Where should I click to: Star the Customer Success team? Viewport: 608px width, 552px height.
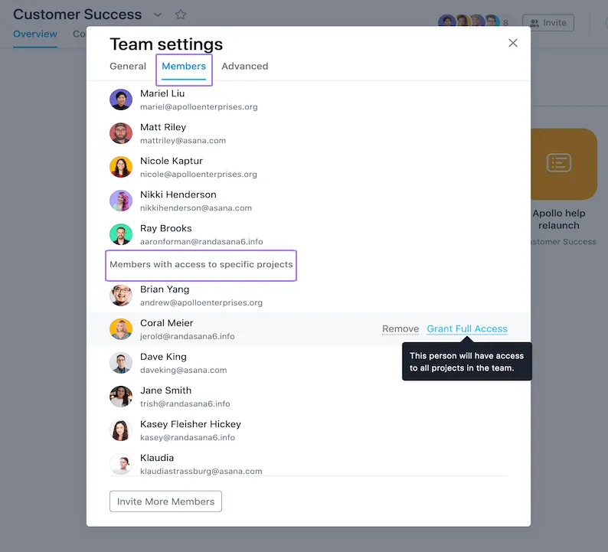pos(181,15)
